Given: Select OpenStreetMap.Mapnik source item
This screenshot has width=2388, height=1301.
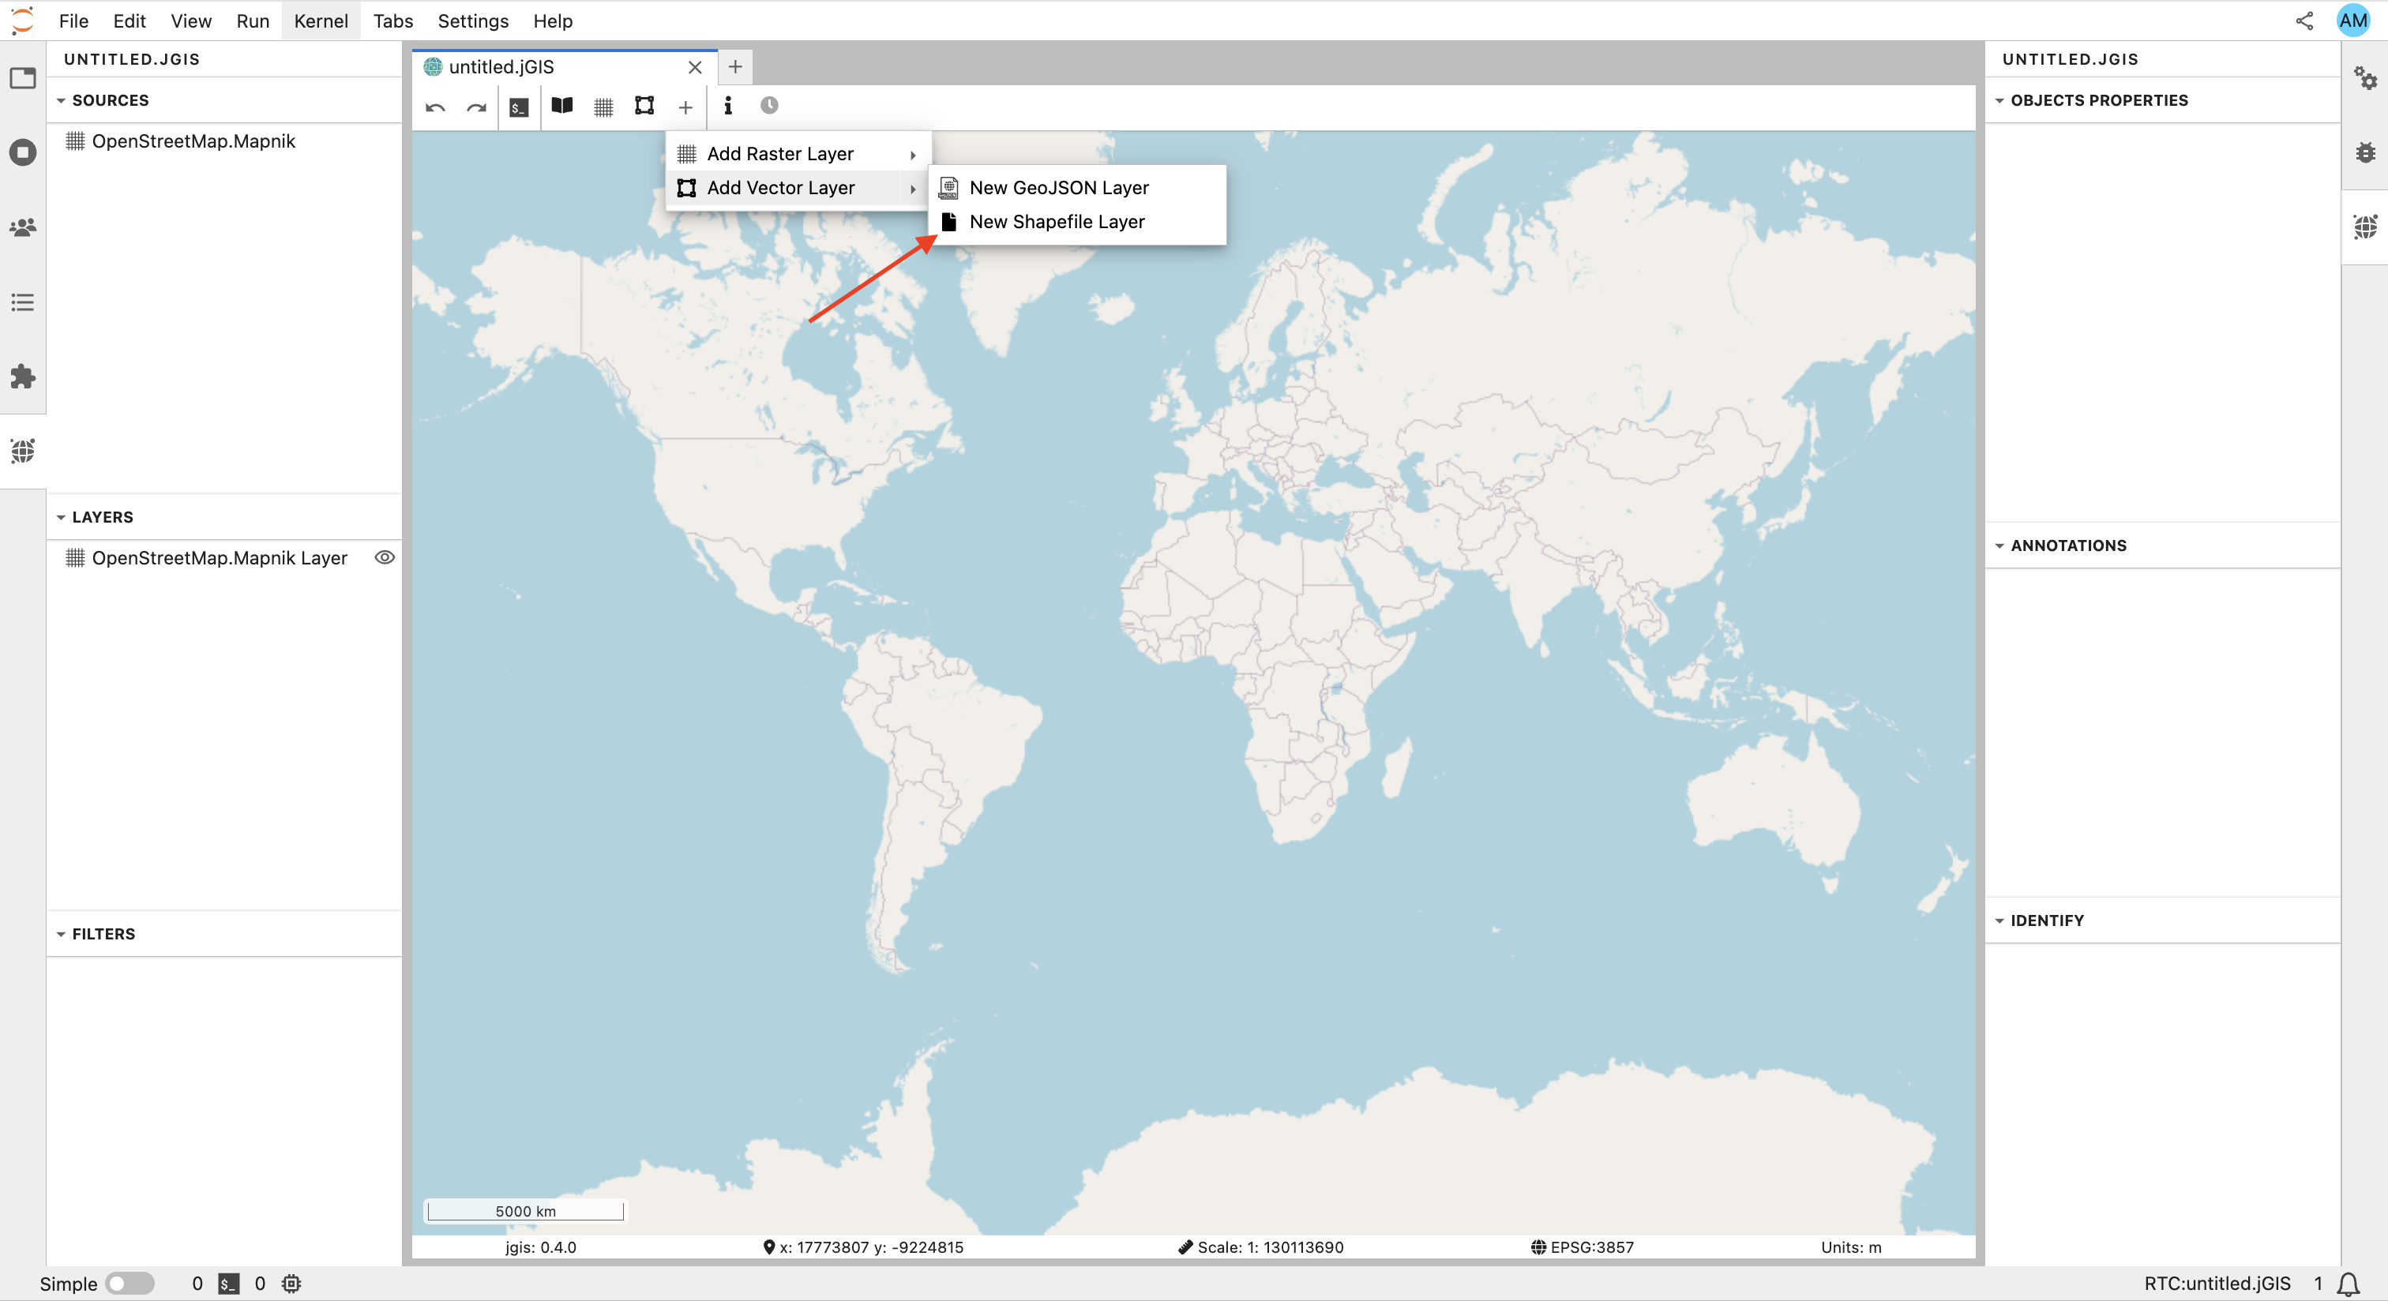Looking at the screenshot, I should tap(193, 141).
